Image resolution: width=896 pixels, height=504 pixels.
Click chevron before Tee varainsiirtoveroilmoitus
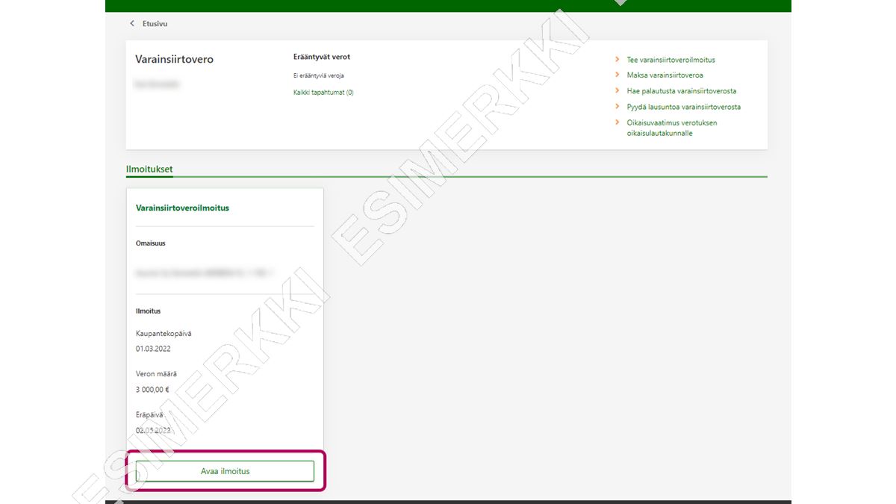617,60
